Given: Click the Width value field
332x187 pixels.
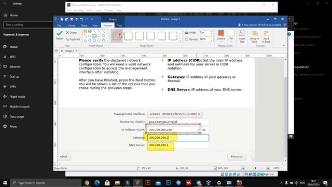Looking at the screenshot, I should point(204,33).
